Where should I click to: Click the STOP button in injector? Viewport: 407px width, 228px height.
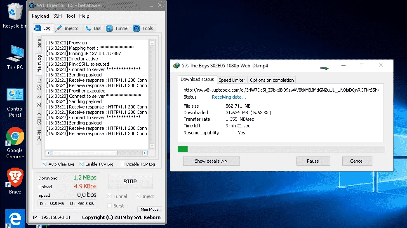pos(130,182)
